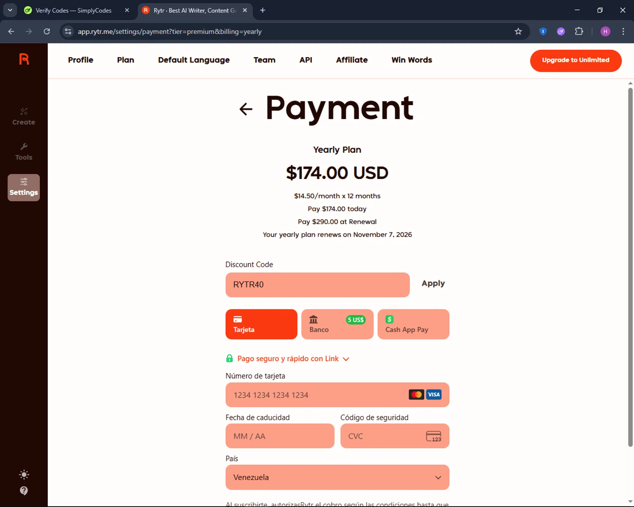This screenshot has width=634, height=507.
Task: Open the Chrome profile avatar H
Action: click(x=605, y=31)
